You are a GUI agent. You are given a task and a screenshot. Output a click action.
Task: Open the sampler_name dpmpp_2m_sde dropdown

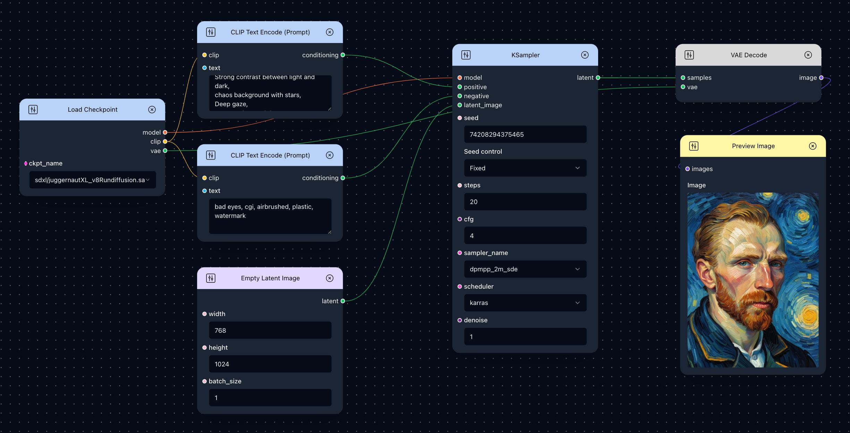[x=525, y=269]
